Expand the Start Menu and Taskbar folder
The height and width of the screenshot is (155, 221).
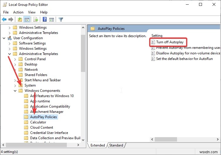[15, 80]
